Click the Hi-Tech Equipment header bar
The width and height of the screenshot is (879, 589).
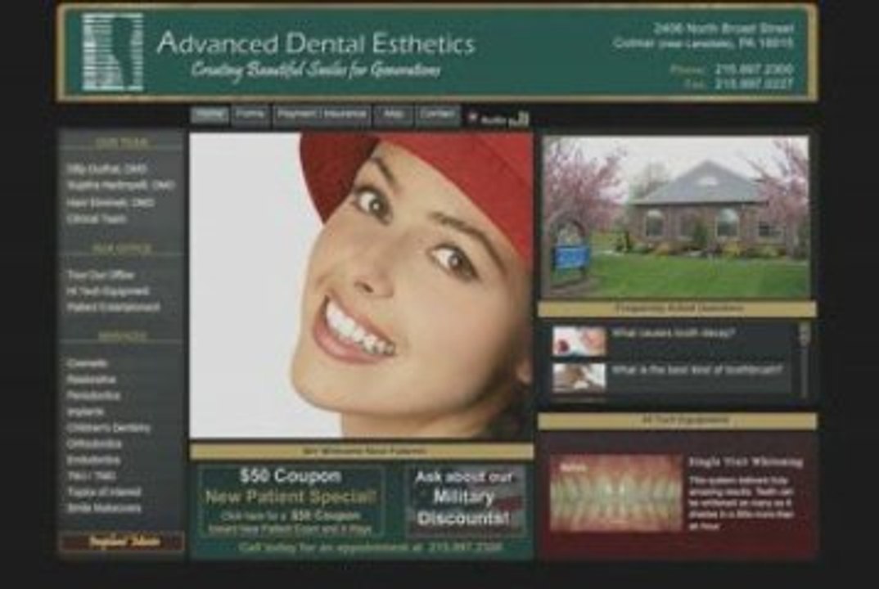tap(677, 420)
